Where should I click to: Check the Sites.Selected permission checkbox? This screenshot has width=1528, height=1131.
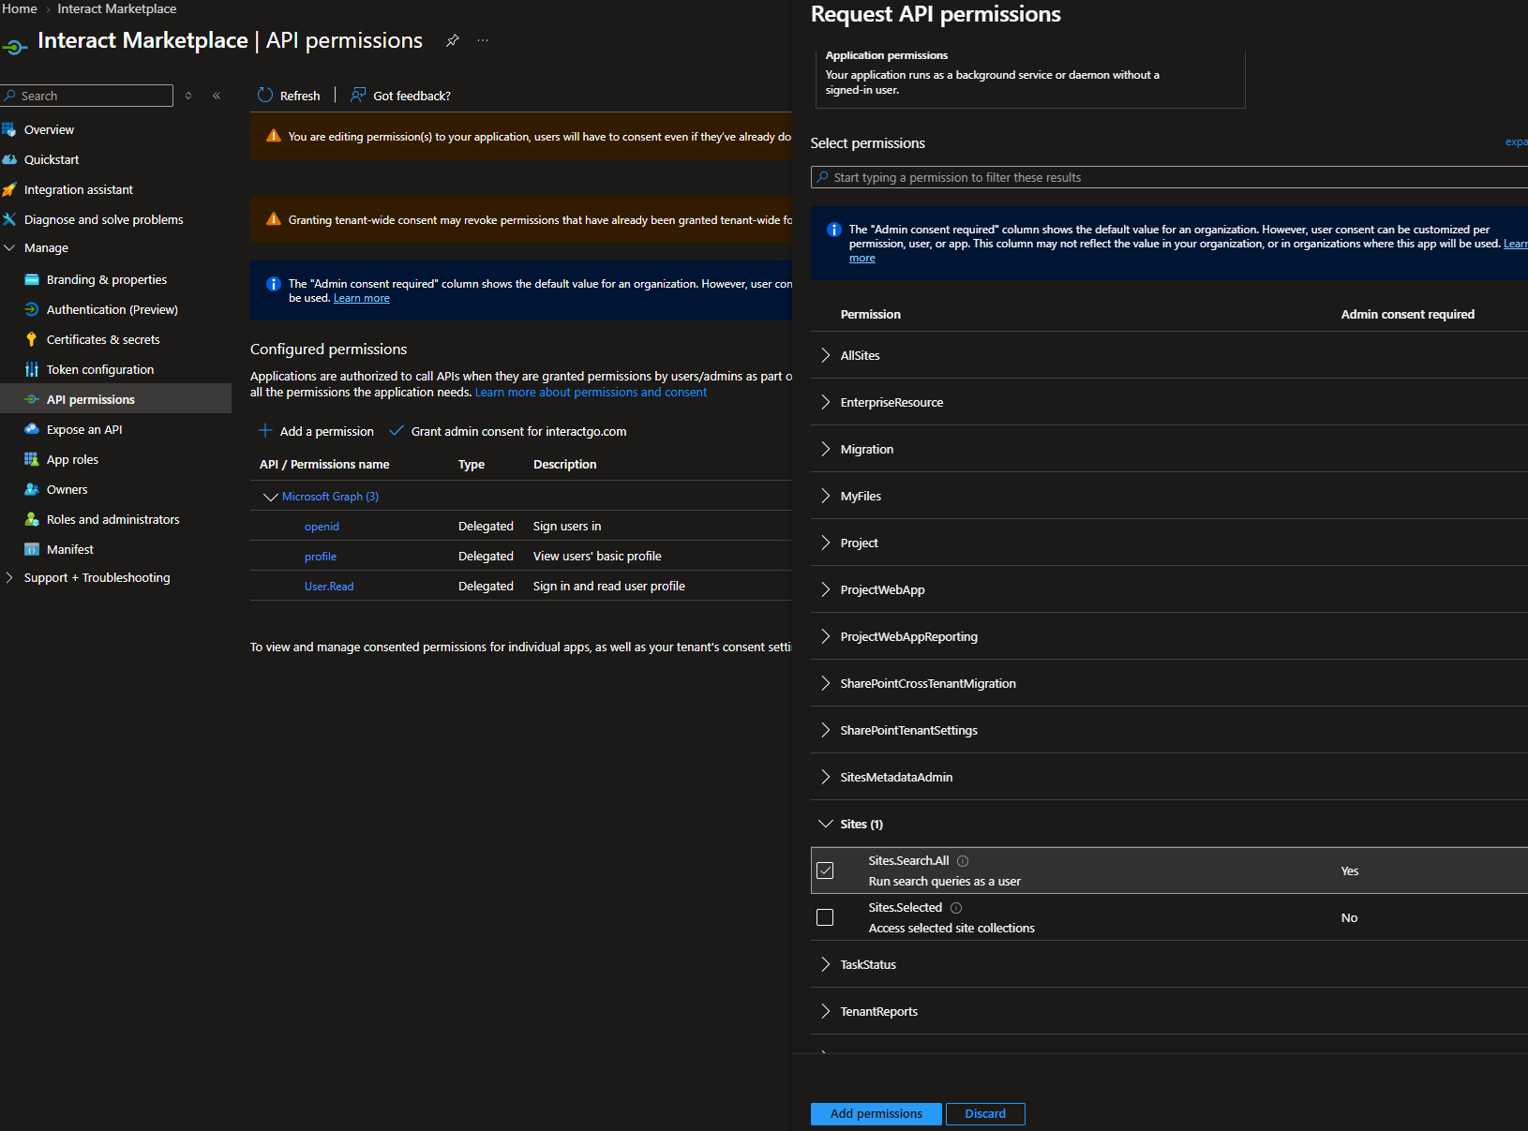click(825, 917)
